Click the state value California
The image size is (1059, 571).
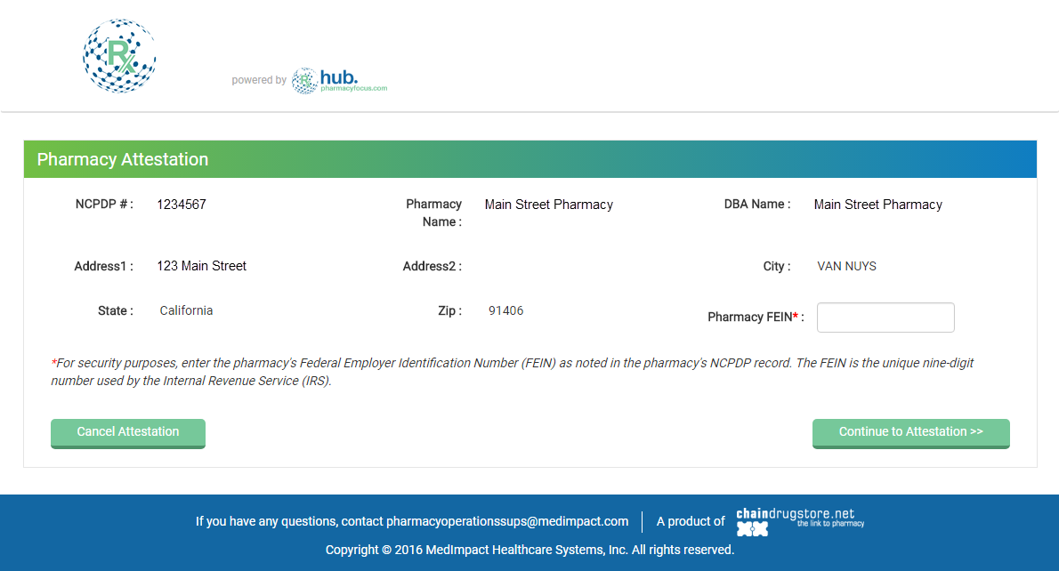pos(186,310)
